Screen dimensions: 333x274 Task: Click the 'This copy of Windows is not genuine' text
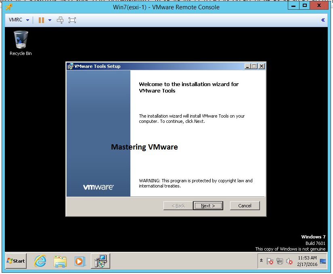pos(290,249)
